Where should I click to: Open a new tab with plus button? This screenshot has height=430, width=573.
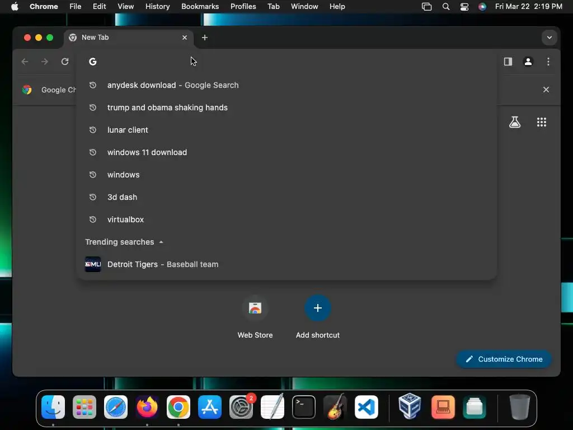point(205,38)
